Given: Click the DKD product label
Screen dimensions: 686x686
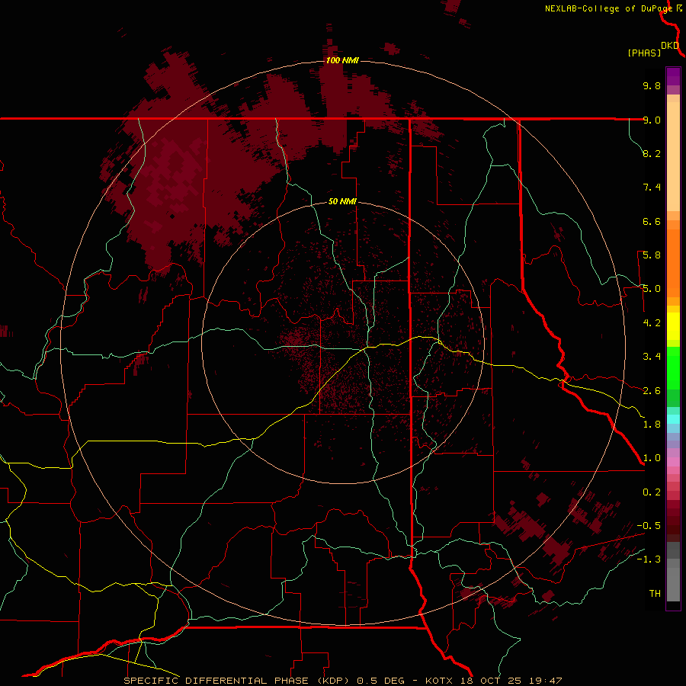Looking at the screenshot, I should point(670,46).
